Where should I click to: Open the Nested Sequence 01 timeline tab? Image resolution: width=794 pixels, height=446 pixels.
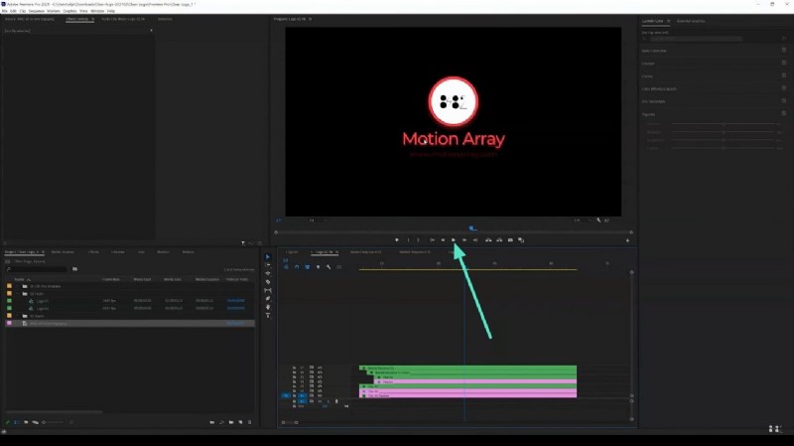(x=365, y=252)
